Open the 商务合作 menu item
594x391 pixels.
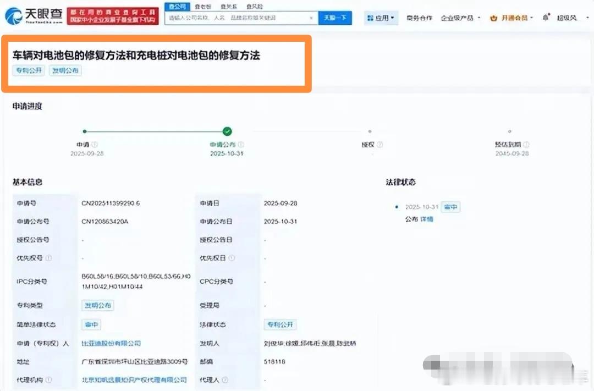click(419, 18)
